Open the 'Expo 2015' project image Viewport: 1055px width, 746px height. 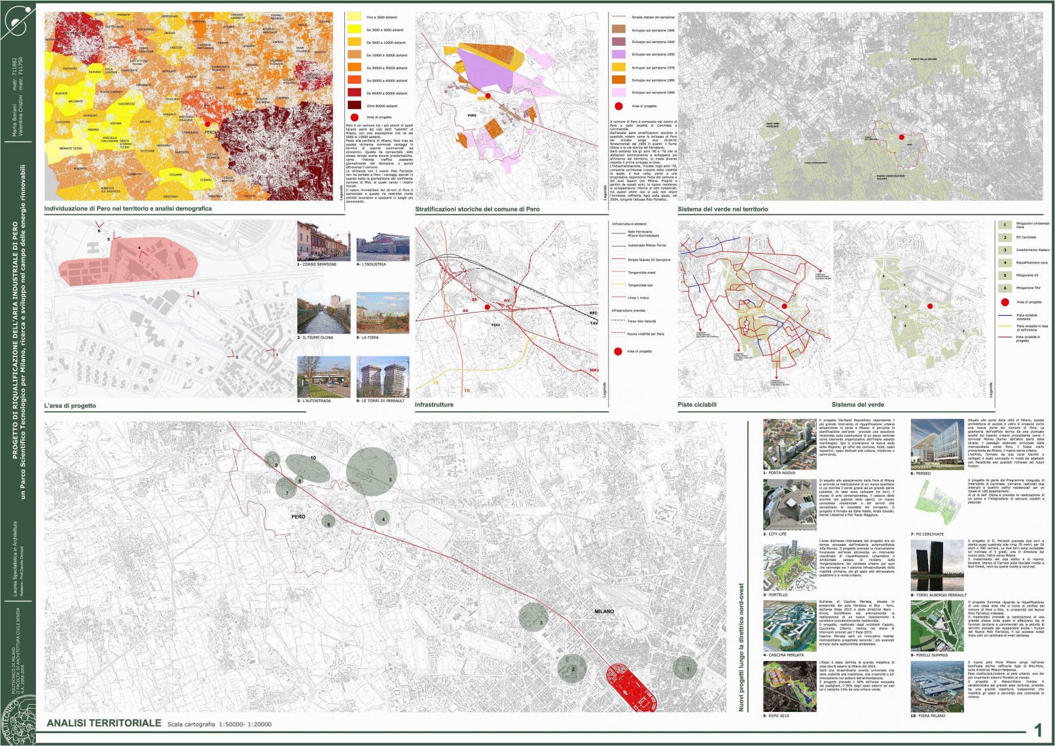[x=789, y=687]
